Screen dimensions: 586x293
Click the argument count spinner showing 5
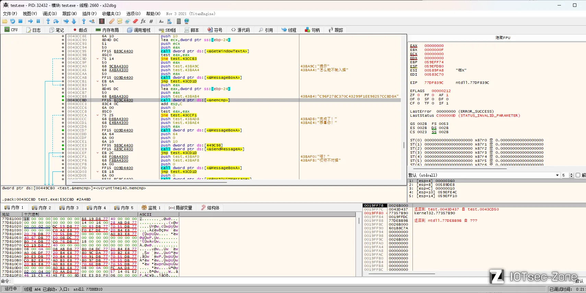point(567,175)
